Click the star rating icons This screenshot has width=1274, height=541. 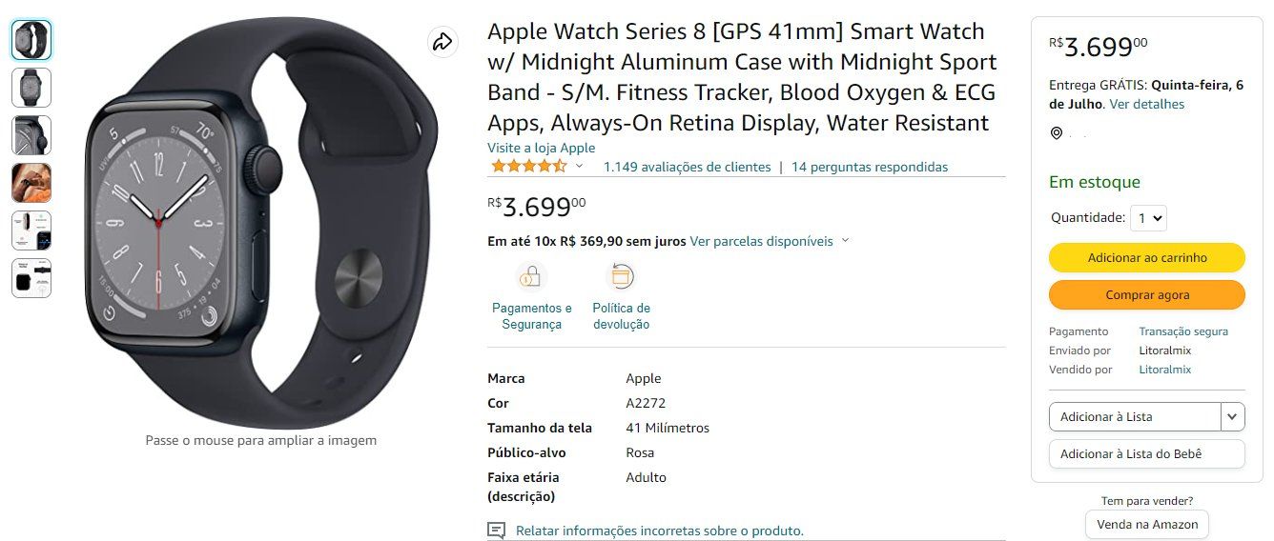pos(528,167)
